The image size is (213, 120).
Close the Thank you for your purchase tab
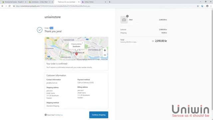pyautogui.click(x=79, y=2)
